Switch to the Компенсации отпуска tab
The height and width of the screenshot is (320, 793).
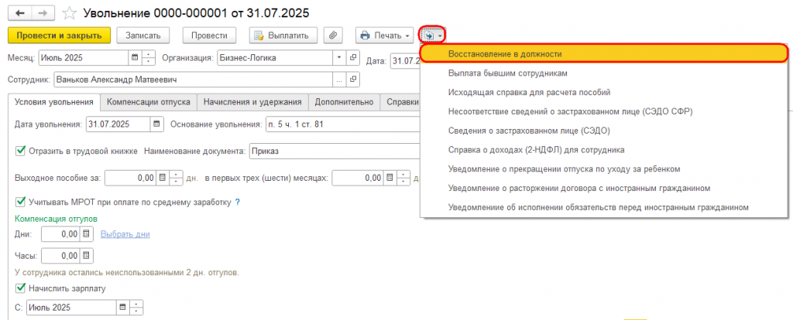[x=149, y=102]
